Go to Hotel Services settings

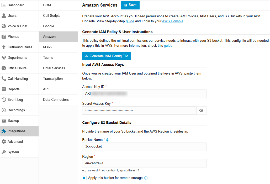pos(58,68)
